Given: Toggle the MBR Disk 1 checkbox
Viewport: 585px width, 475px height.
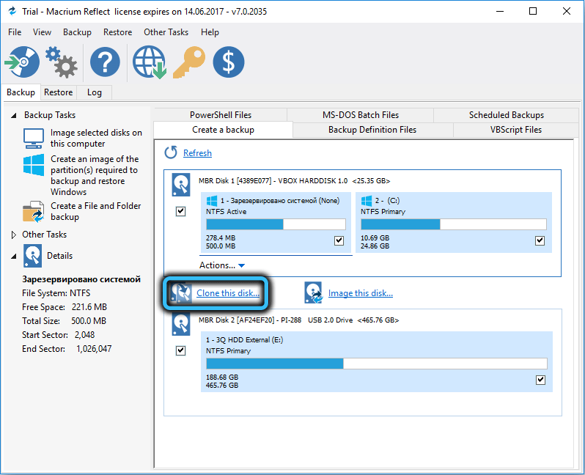Looking at the screenshot, I should point(180,212).
